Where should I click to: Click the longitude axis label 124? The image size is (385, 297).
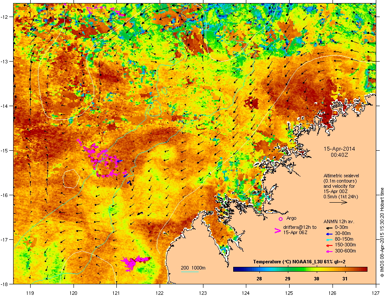click(x=246, y=293)
